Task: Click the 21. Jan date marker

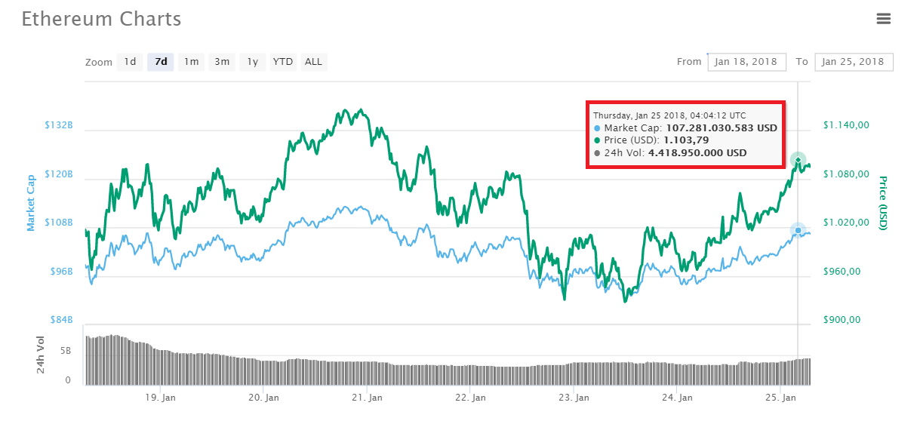Action: [365, 397]
